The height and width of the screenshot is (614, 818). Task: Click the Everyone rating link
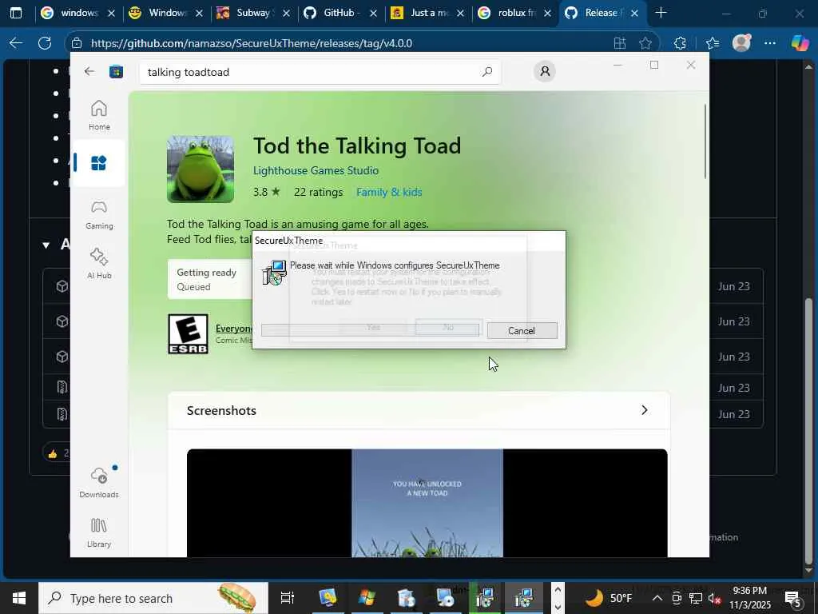pyautogui.click(x=234, y=329)
